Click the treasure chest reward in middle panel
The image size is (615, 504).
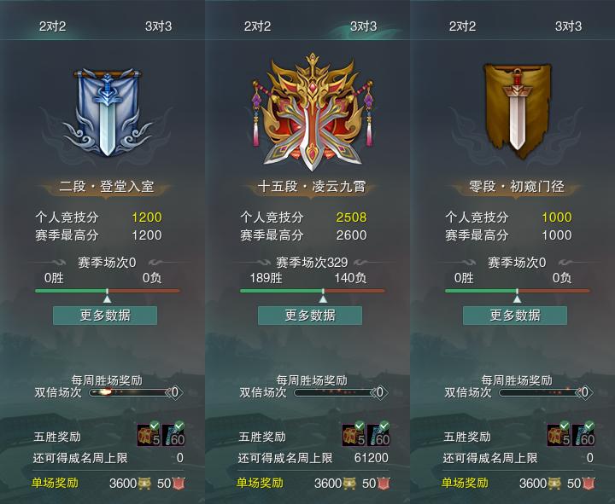click(354, 434)
